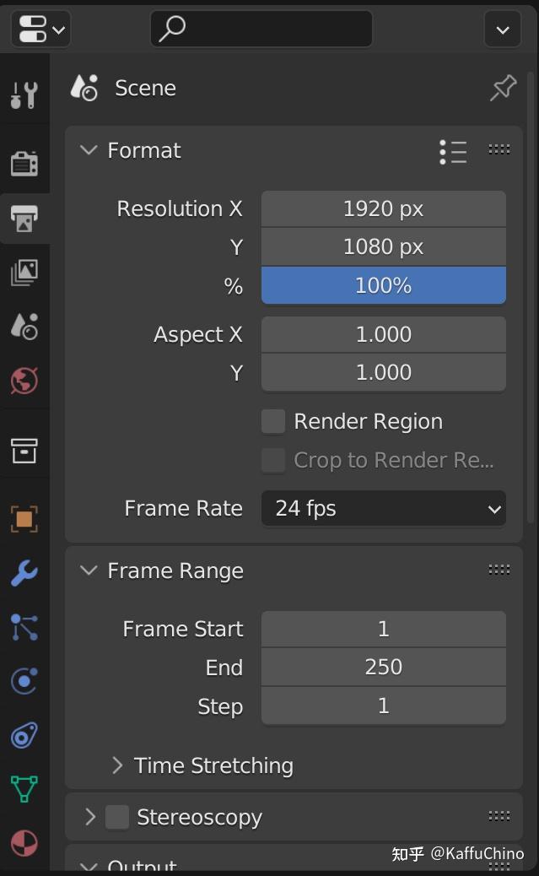Enable the Stereoscopy checkbox

point(117,817)
